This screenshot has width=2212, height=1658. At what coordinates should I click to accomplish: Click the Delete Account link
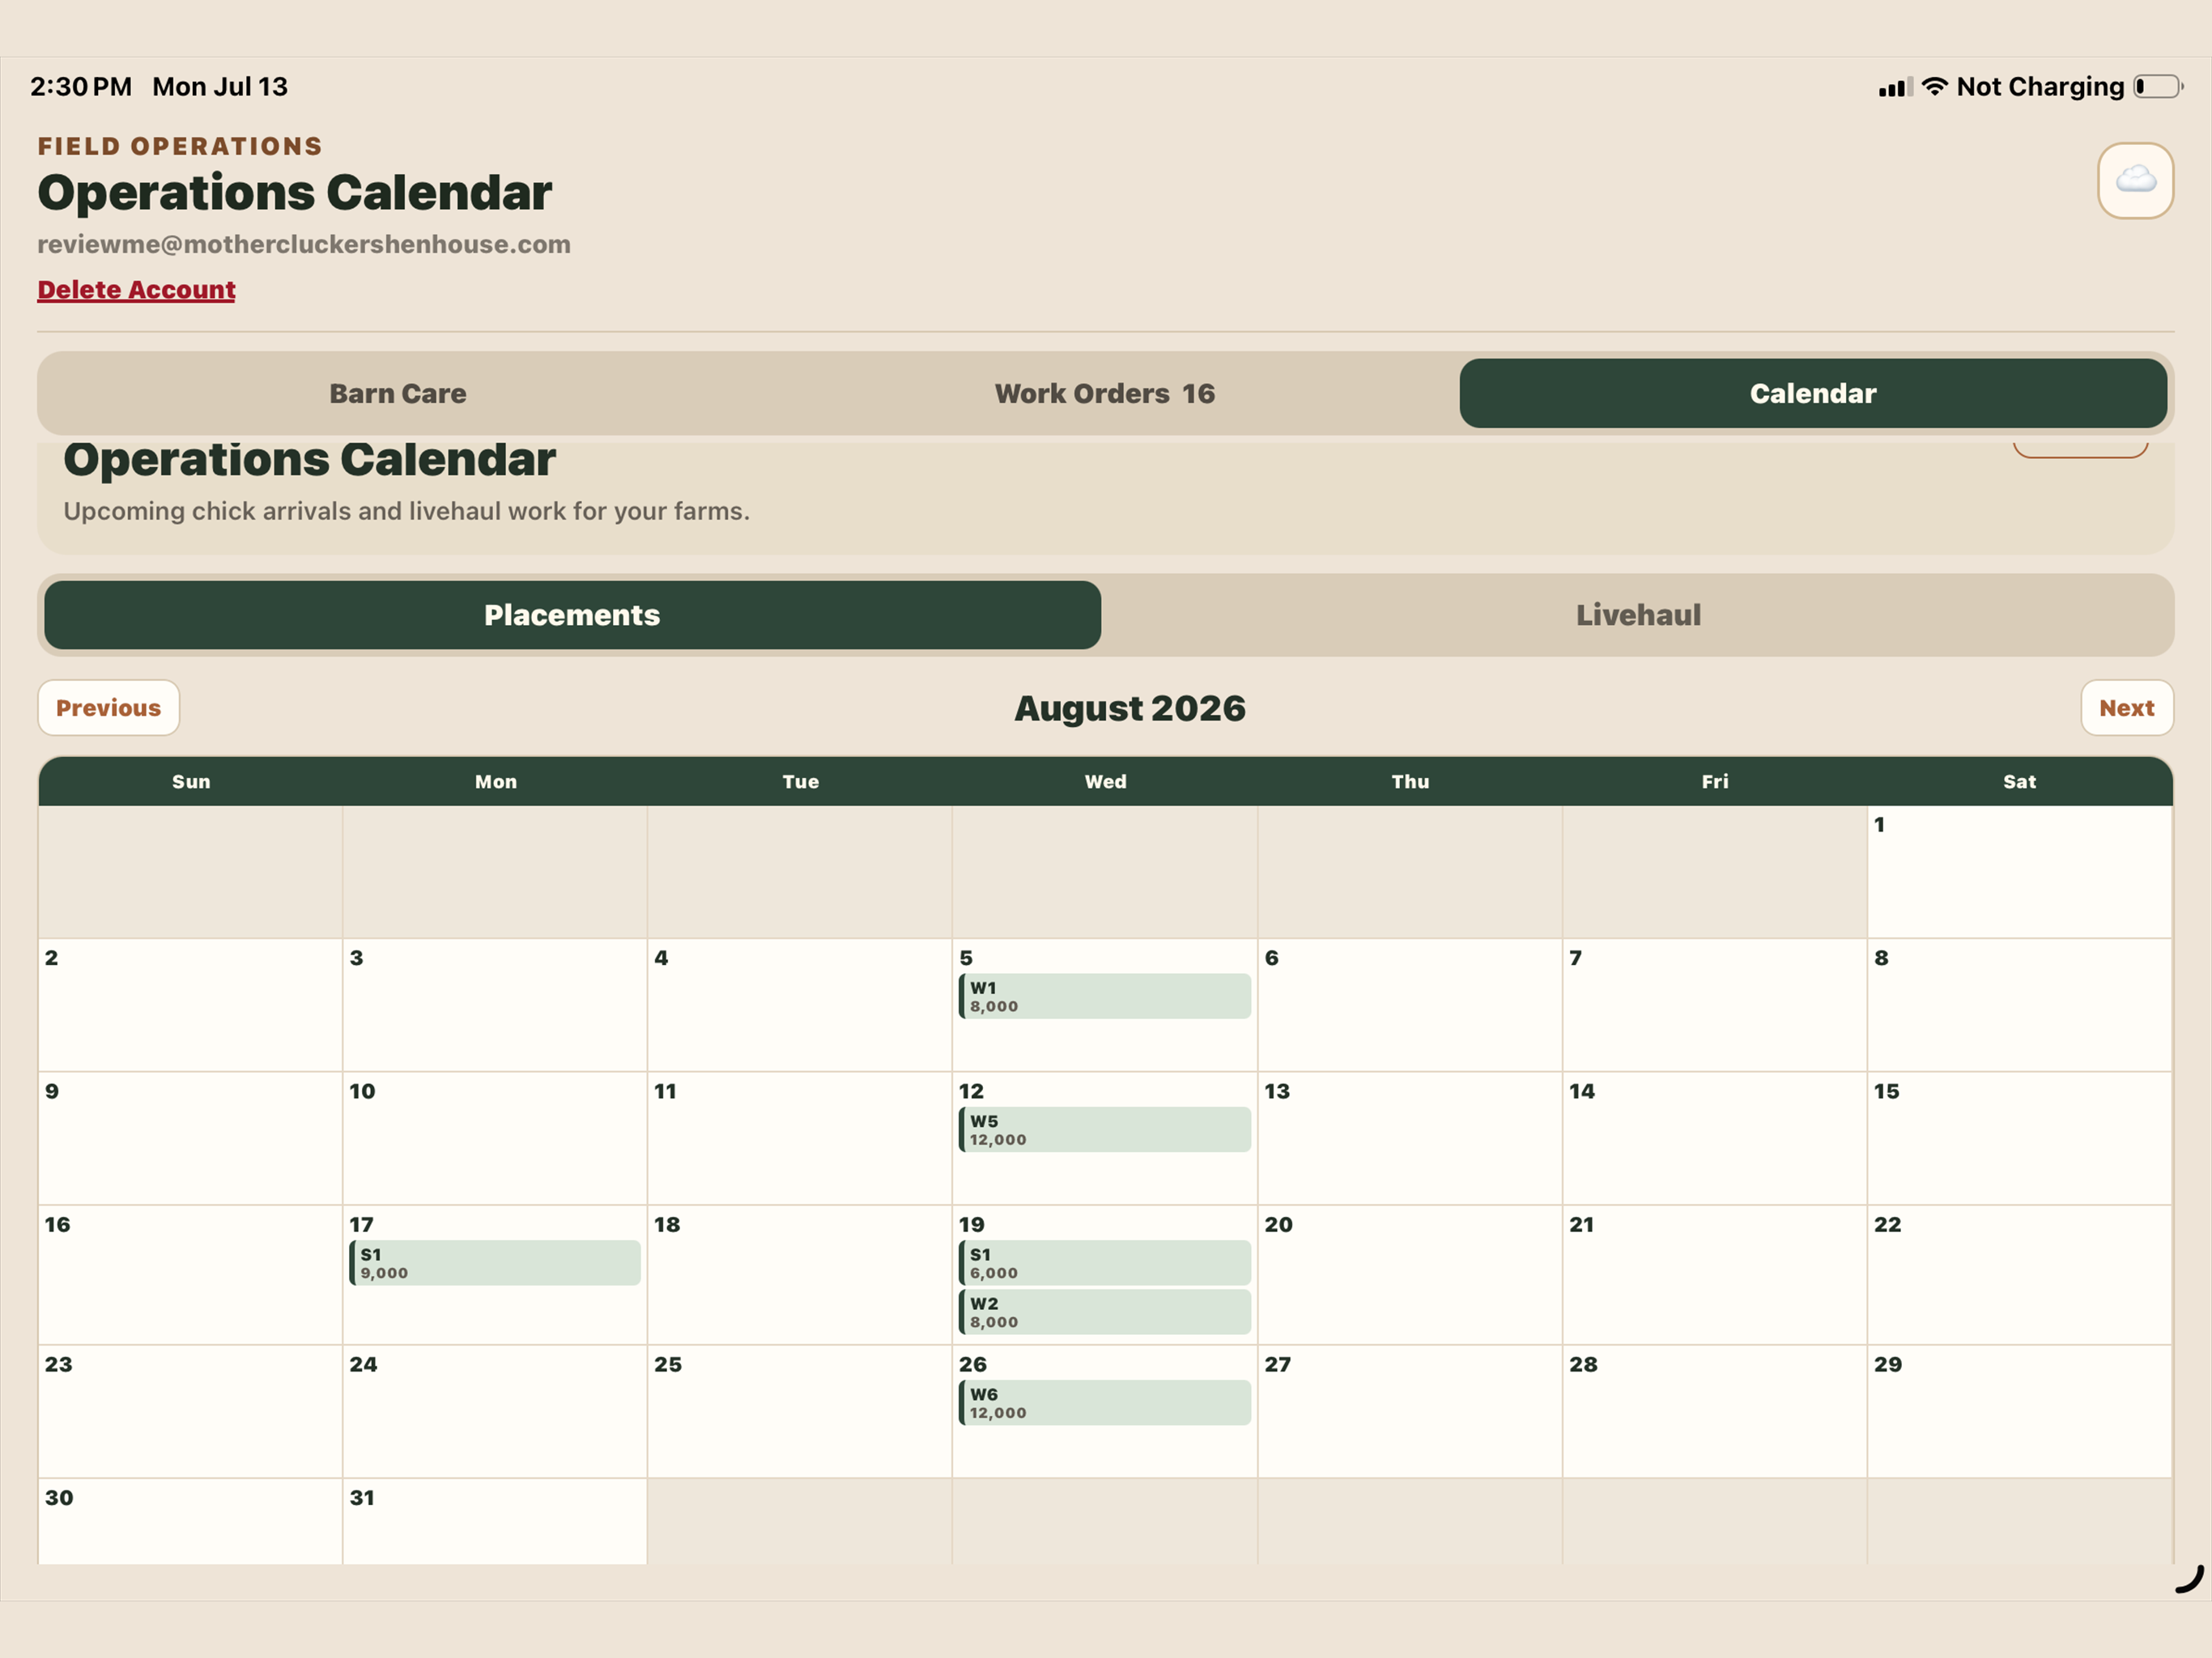point(137,290)
